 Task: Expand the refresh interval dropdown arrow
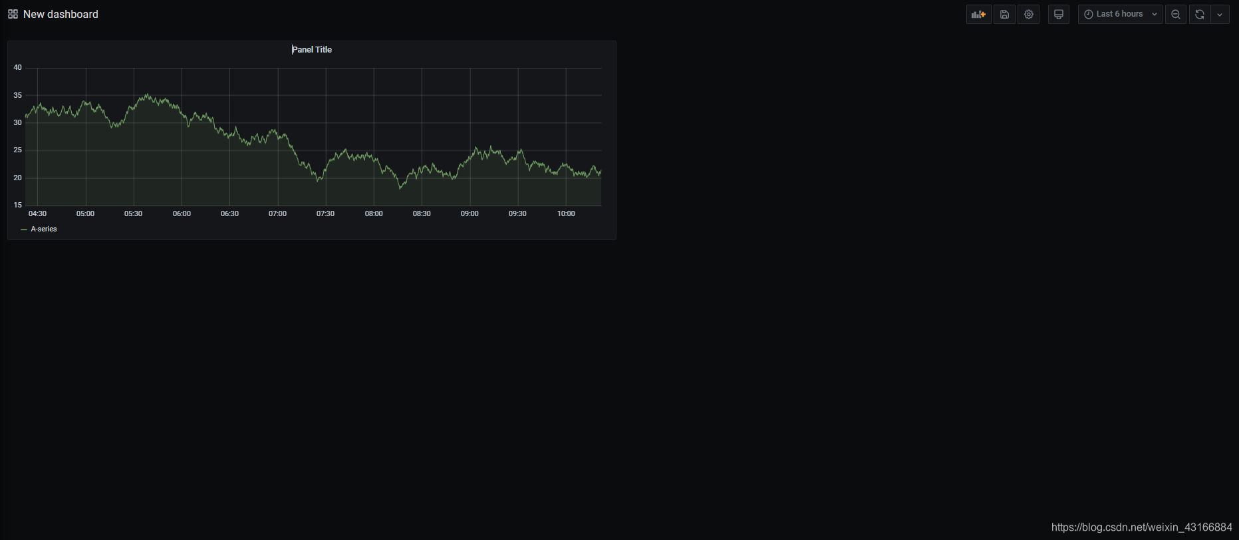click(x=1220, y=15)
